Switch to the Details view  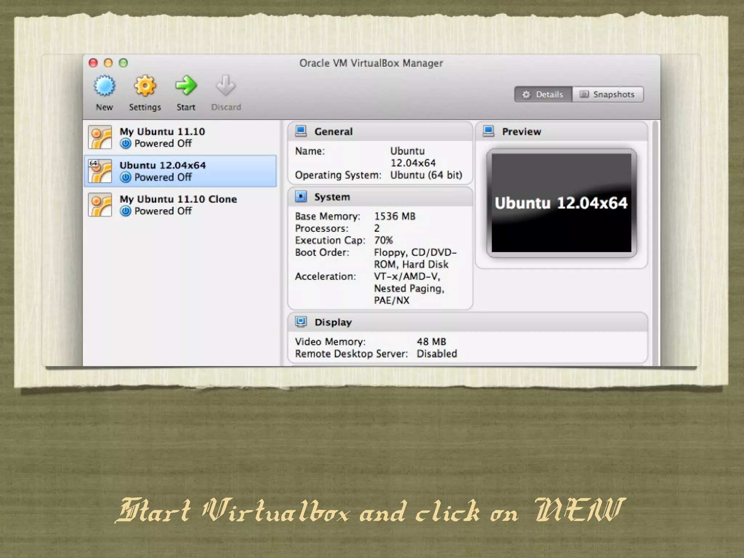543,94
